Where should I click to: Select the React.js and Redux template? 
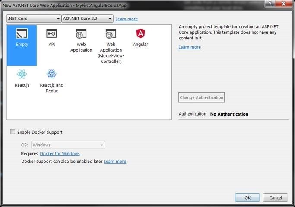tap(51, 74)
